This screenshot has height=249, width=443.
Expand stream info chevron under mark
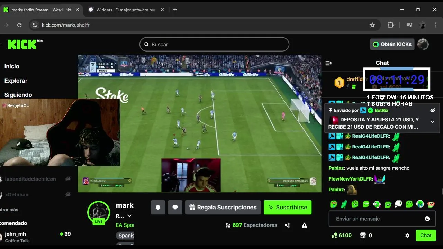pos(129,216)
